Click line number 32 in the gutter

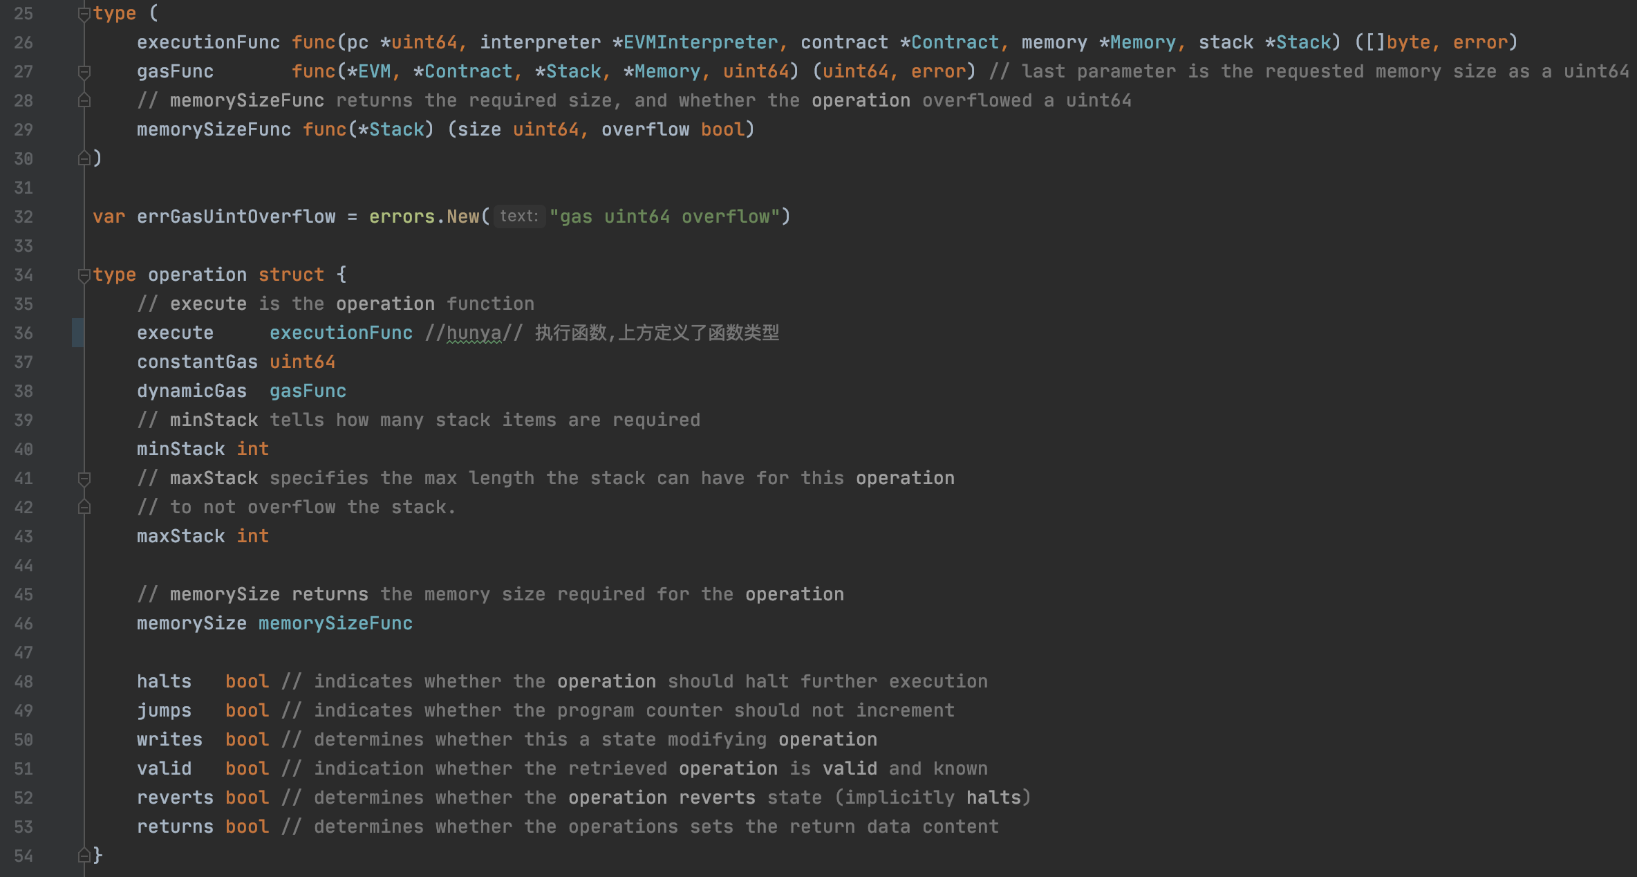24,217
